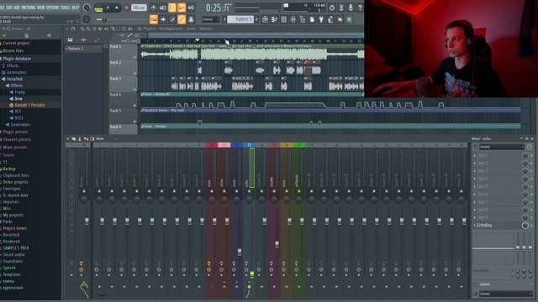Select the playlist draw pencil tool
538x302 pixels.
[x=82, y=29]
